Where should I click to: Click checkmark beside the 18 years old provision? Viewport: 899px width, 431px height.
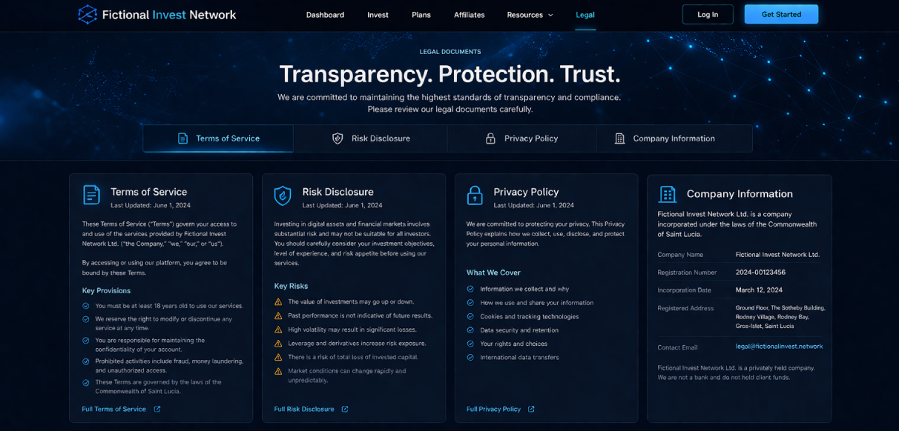[86, 305]
